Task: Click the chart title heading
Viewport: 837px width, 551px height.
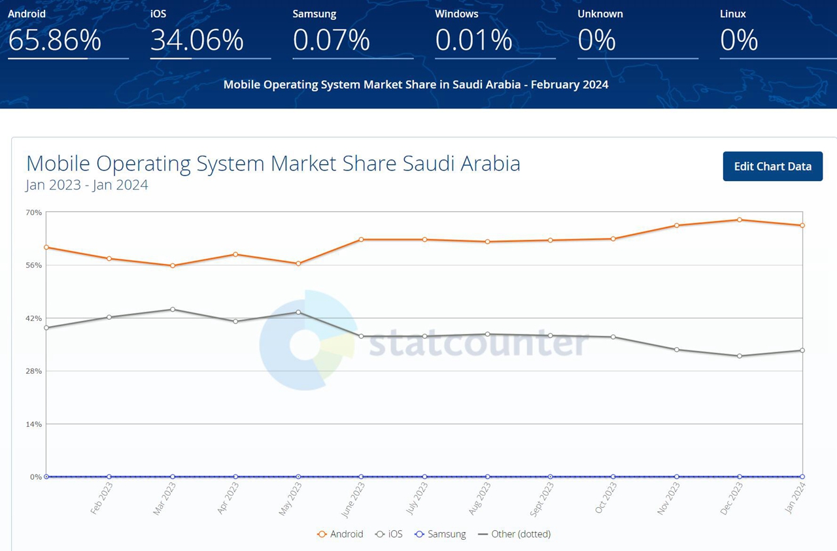Action: (273, 163)
